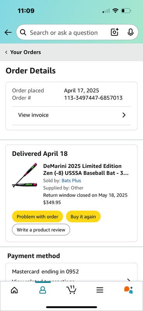143x311 pixels.
Task: Tap the Problem with order button
Action: (x=37, y=217)
